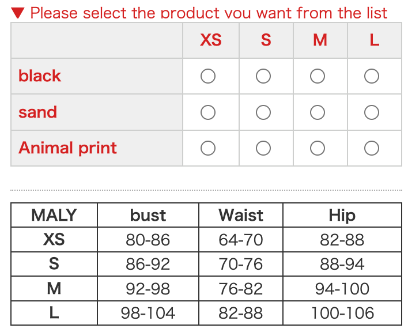Click the MALY size chart header
The height and width of the screenshot is (332, 408).
click(x=54, y=216)
